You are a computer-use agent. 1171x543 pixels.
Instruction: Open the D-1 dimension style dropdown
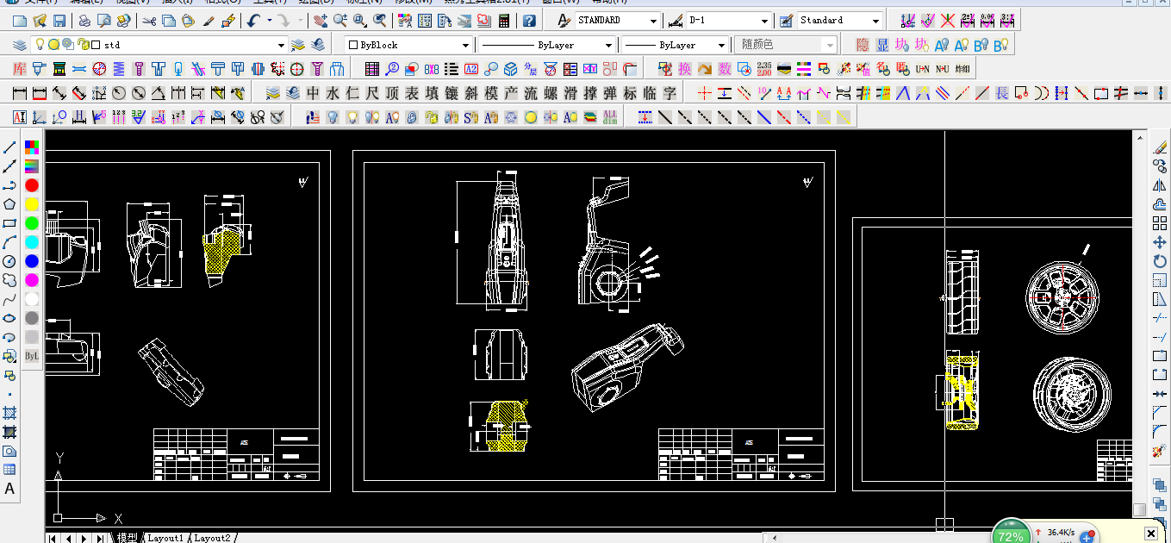point(764,20)
